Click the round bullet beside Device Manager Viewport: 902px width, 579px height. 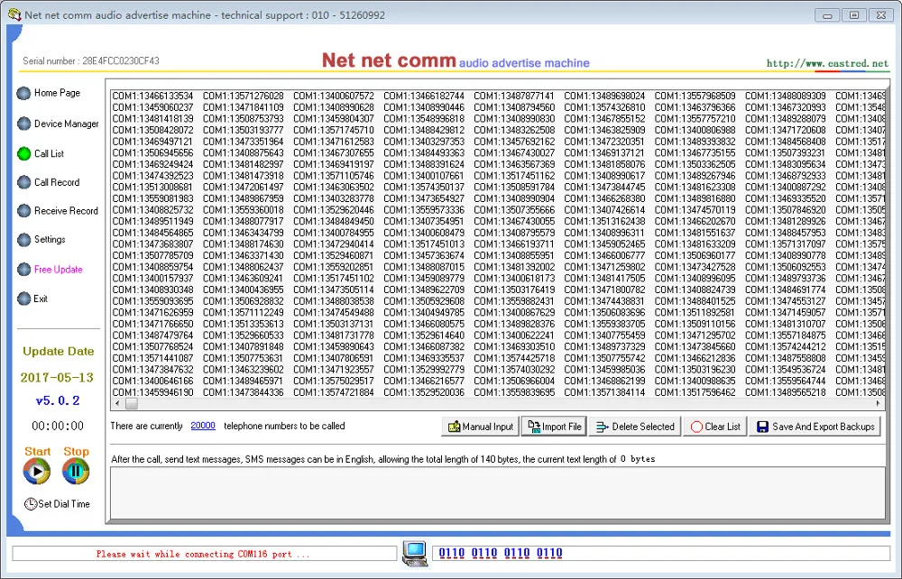click(x=23, y=124)
